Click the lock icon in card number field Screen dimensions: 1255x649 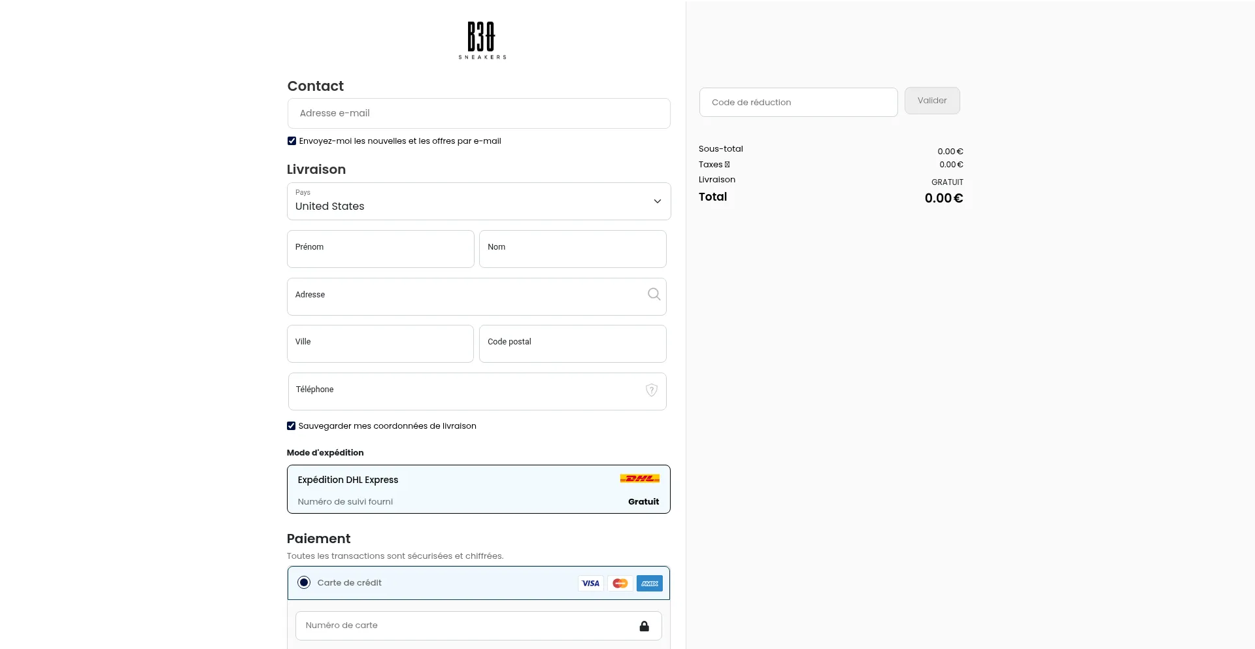tap(644, 626)
